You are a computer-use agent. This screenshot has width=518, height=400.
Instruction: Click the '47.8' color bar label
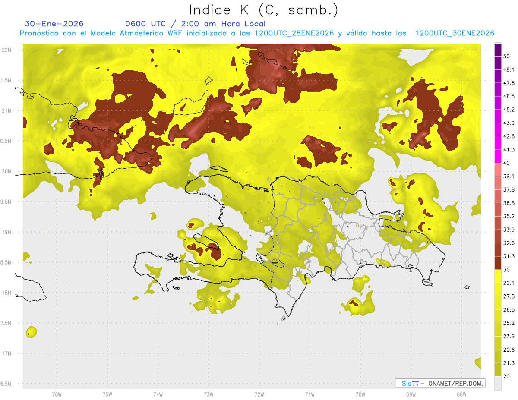pyautogui.click(x=509, y=83)
